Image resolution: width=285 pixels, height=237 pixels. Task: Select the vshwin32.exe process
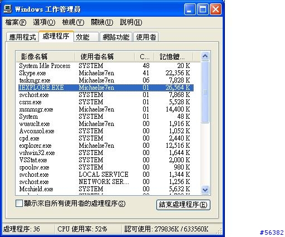coord(106,153)
